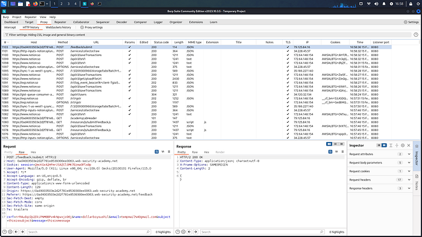
Task: Select history row 1080 GET submitFeedback.js
Action: [x=197, y=122]
